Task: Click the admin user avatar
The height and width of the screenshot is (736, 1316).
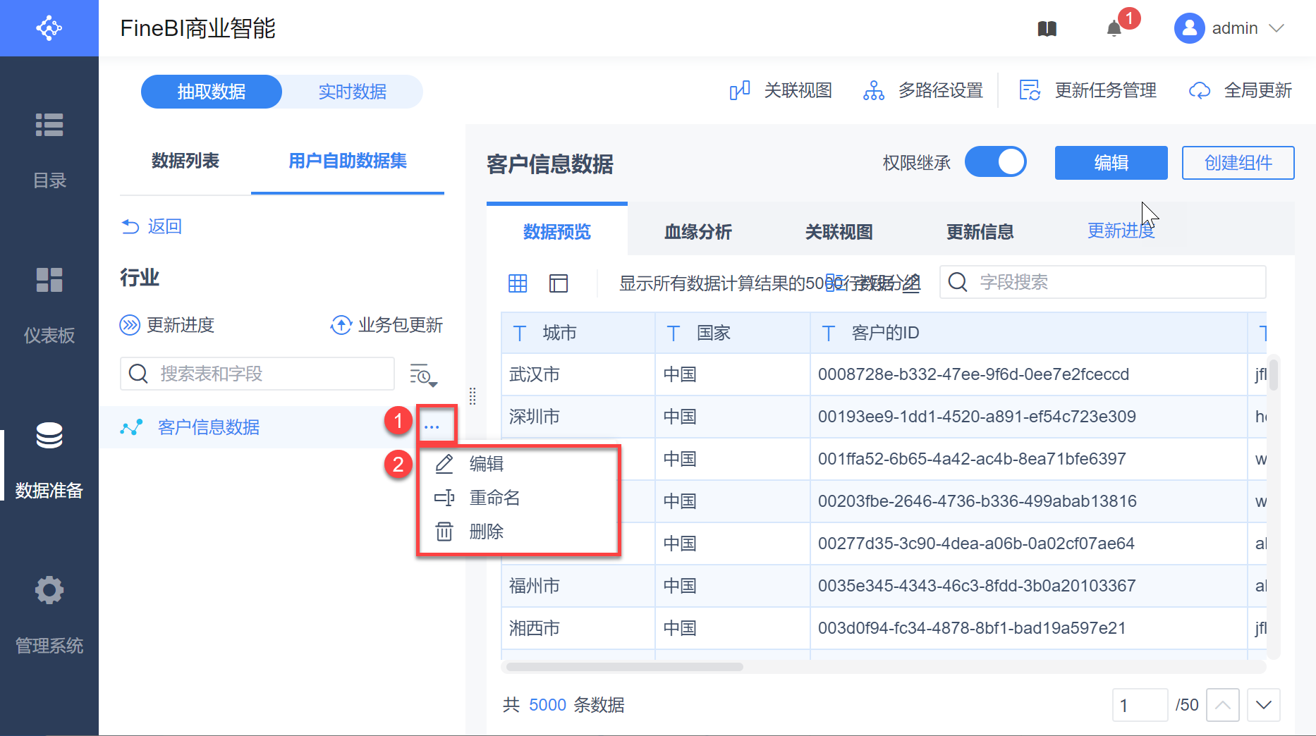Action: pyautogui.click(x=1189, y=28)
